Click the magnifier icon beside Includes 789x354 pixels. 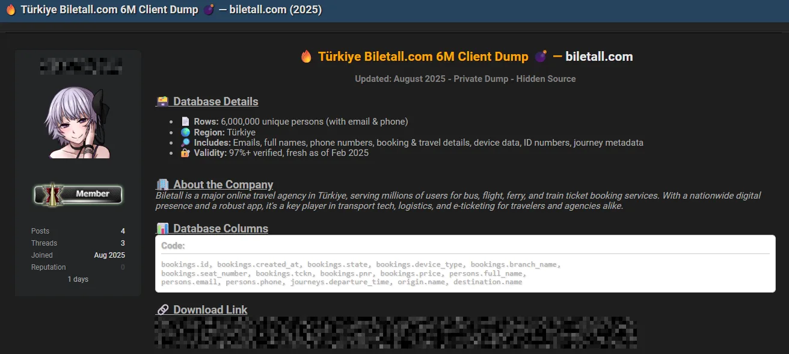coord(185,143)
